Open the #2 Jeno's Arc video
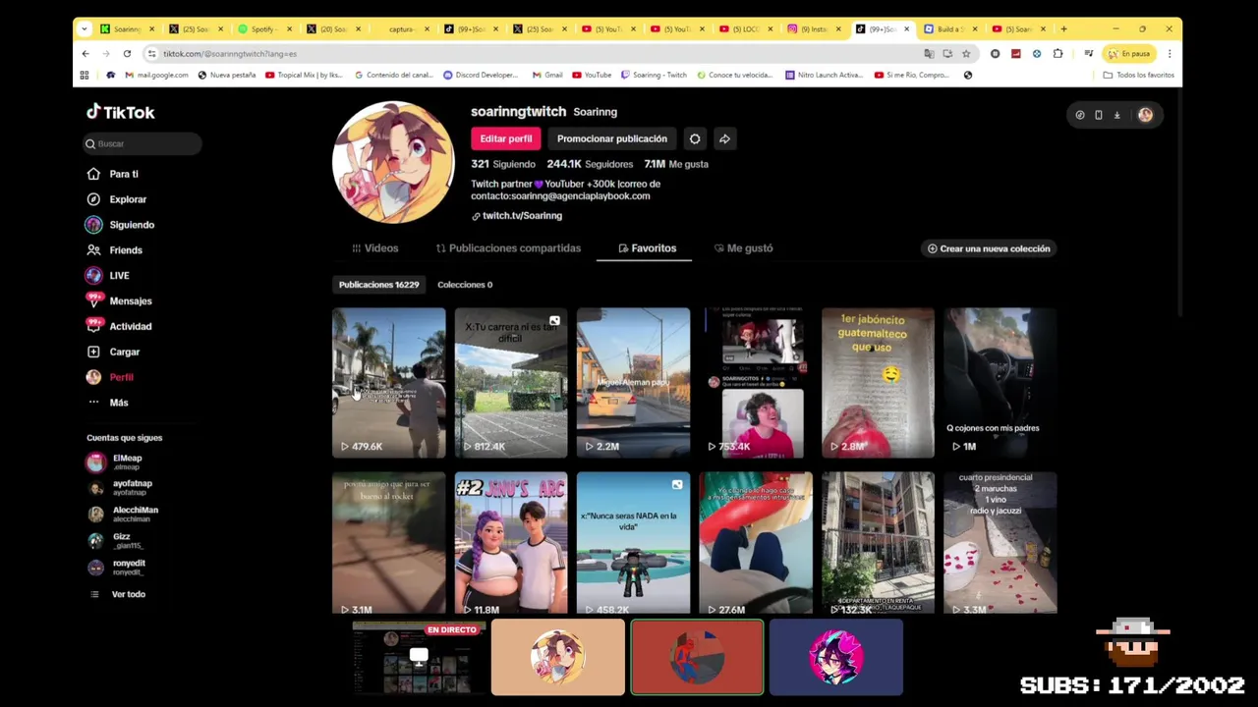1258x707 pixels. (x=511, y=543)
